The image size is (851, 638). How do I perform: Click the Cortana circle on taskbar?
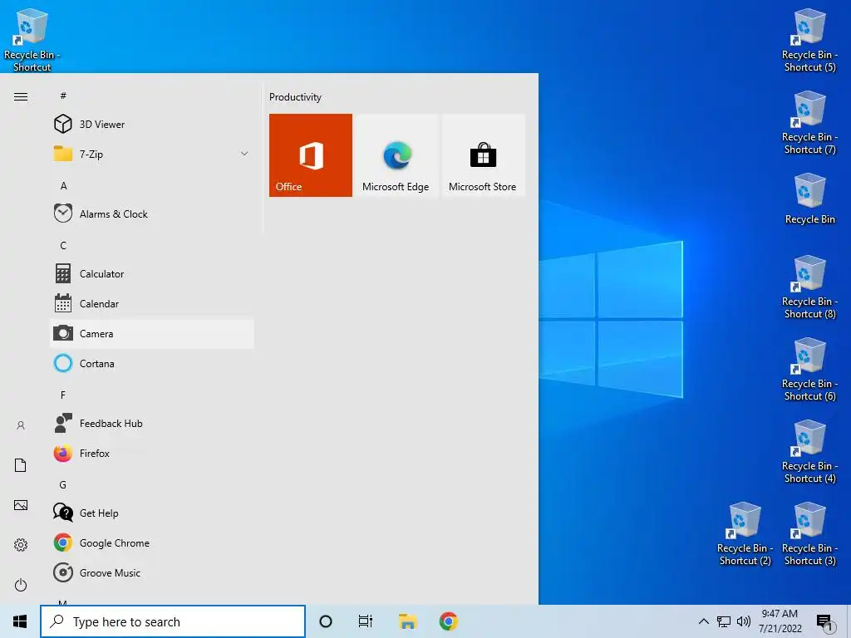(326, 621)
